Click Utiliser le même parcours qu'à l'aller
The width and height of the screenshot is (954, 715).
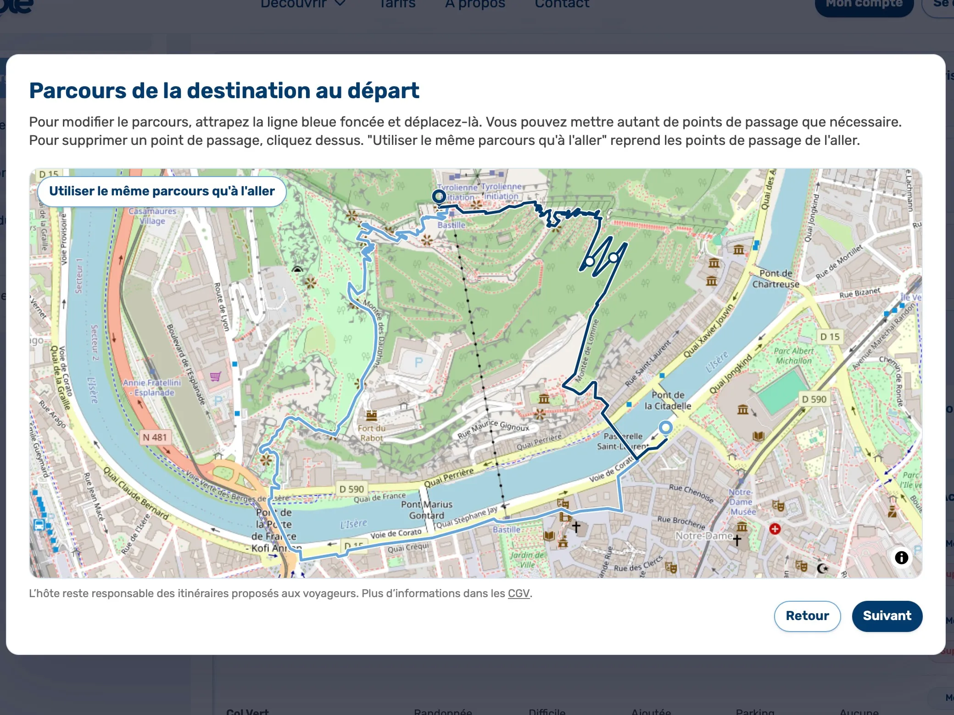point(162,191)
